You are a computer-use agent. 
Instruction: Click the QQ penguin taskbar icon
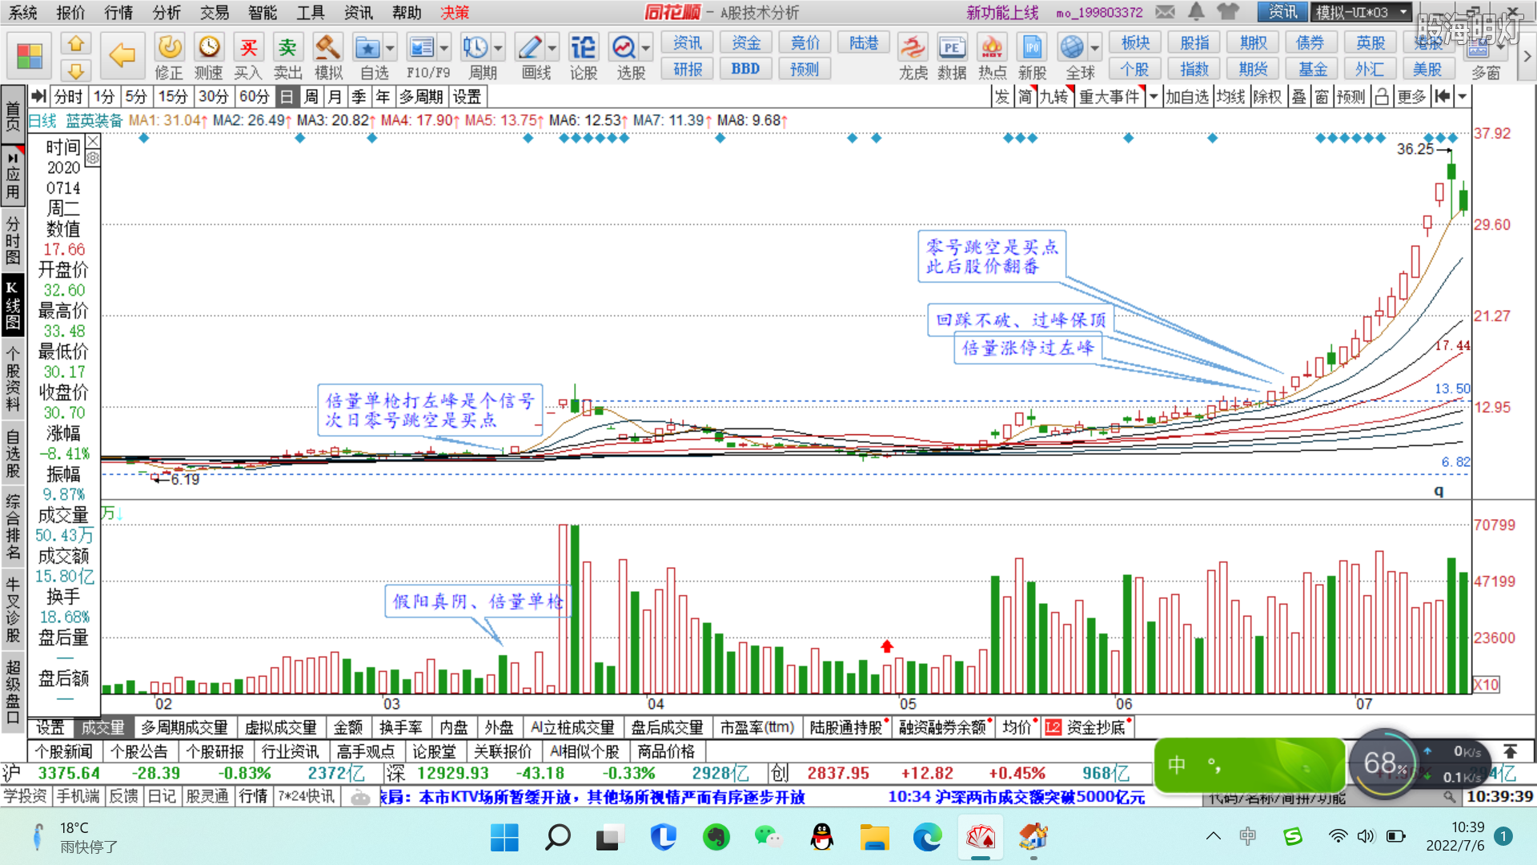click(821, 837)
